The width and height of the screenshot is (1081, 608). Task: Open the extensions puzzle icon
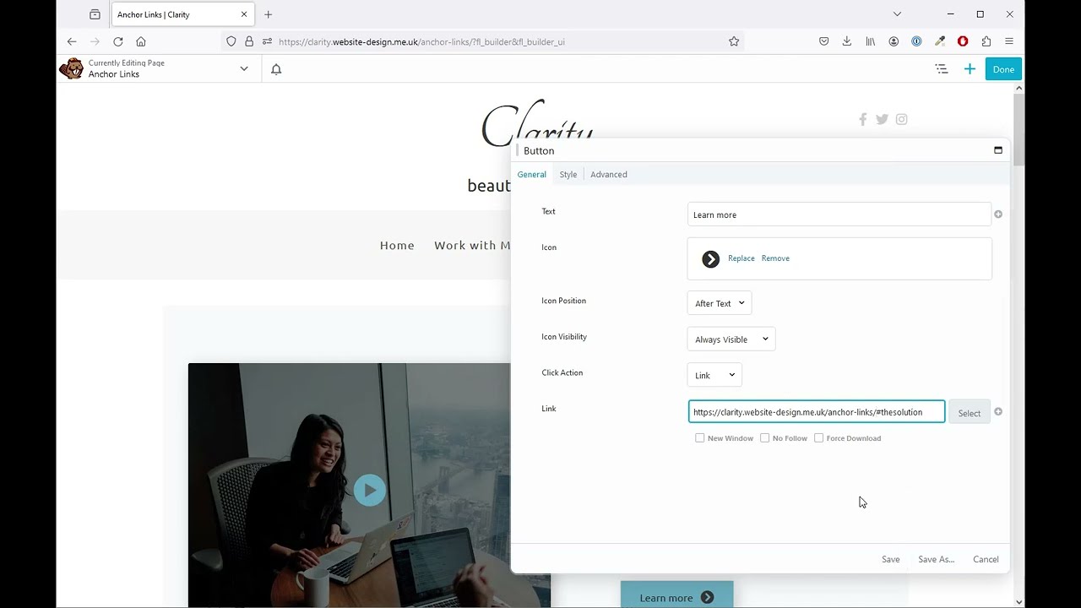coord(986,41)
